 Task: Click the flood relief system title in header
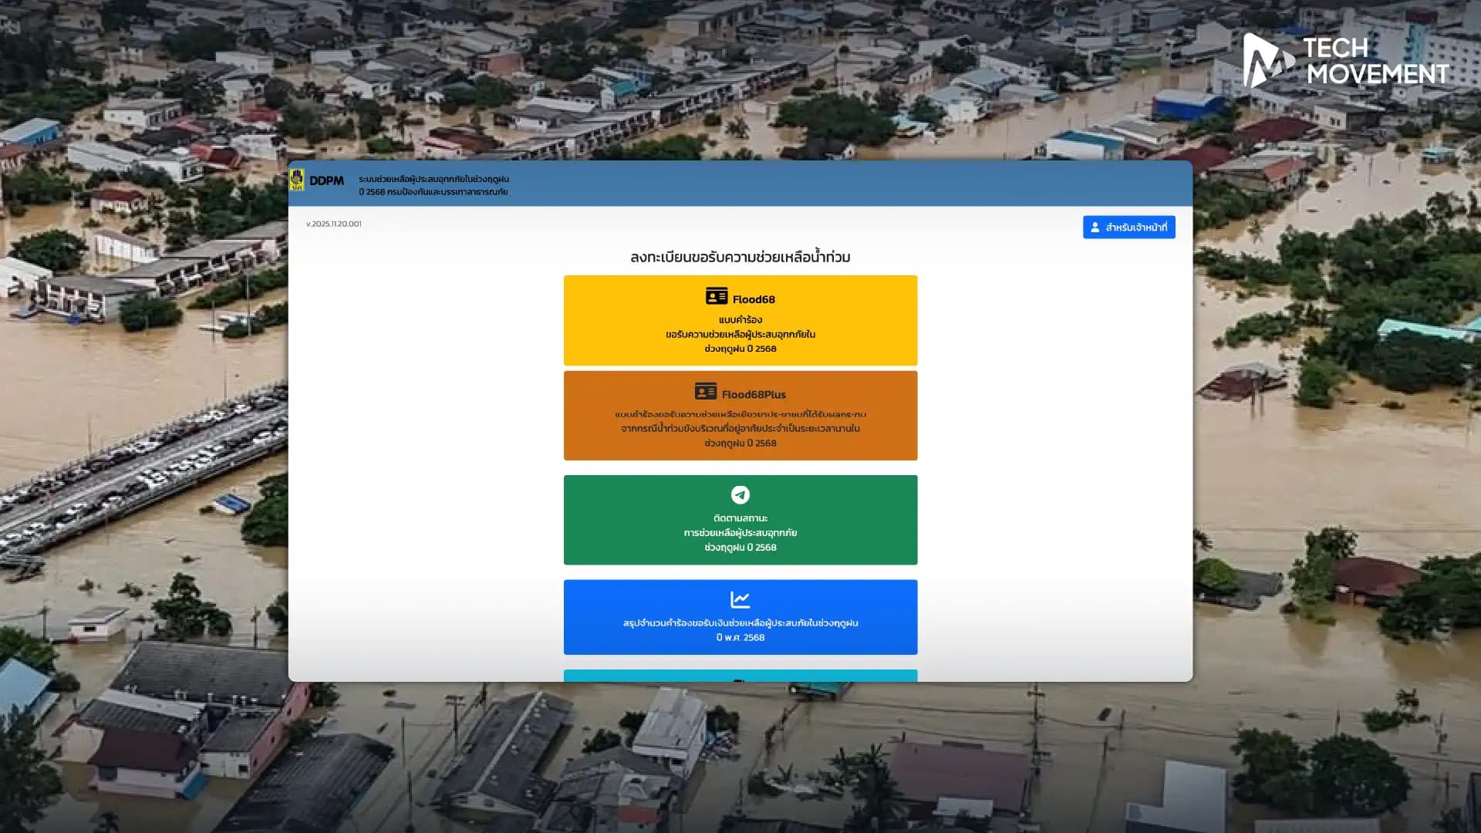click(434, 185)
